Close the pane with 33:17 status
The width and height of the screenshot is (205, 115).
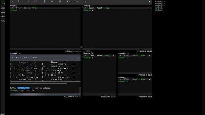pos(114,56)
